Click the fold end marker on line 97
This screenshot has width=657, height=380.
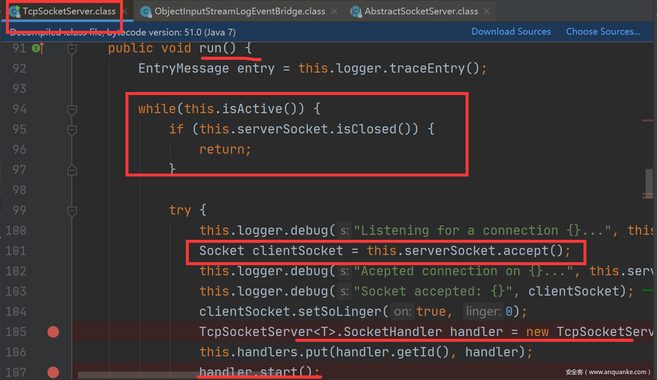tap(72, 170)
